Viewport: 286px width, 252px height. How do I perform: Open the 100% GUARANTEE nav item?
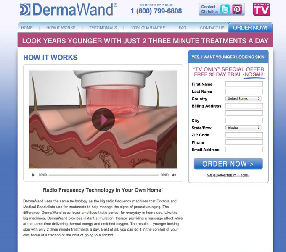point(148,28)
